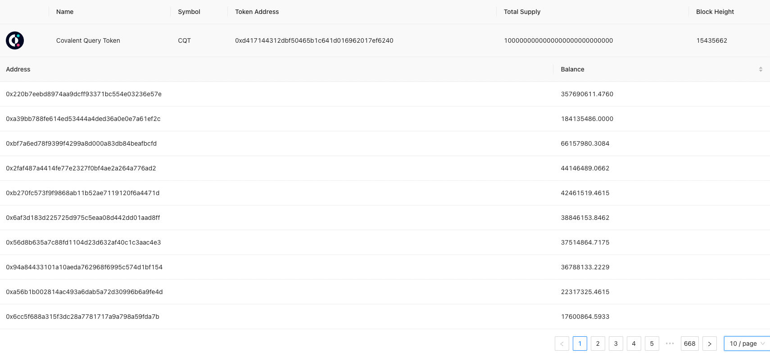Jump forward via pagination ellipsis

click(670, 344)
